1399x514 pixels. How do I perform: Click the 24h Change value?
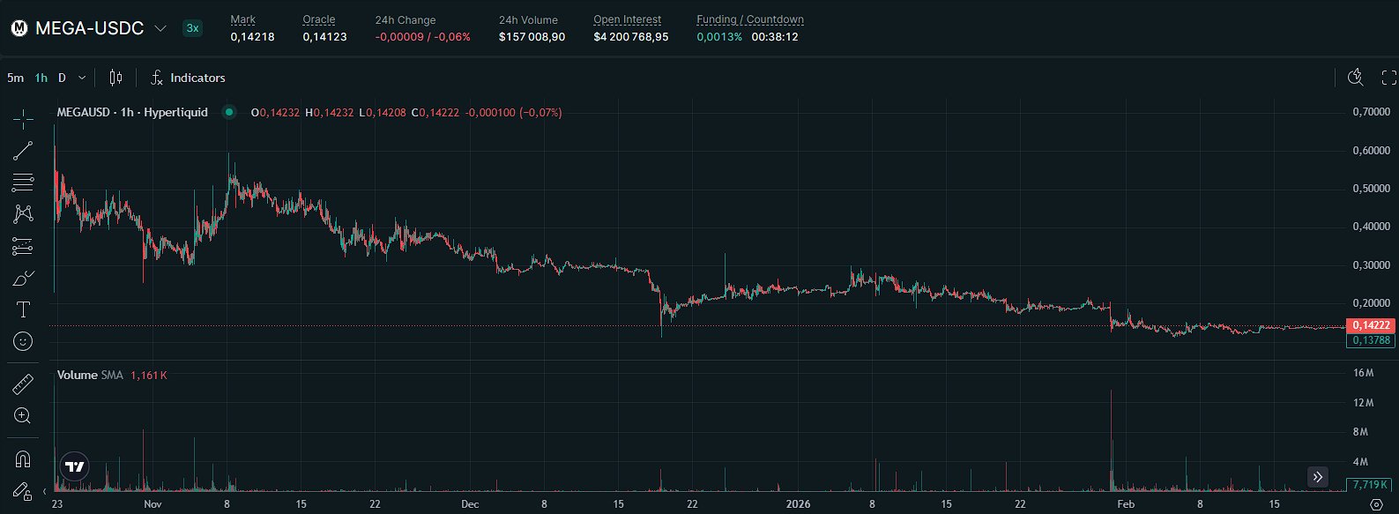click(422, 37)
